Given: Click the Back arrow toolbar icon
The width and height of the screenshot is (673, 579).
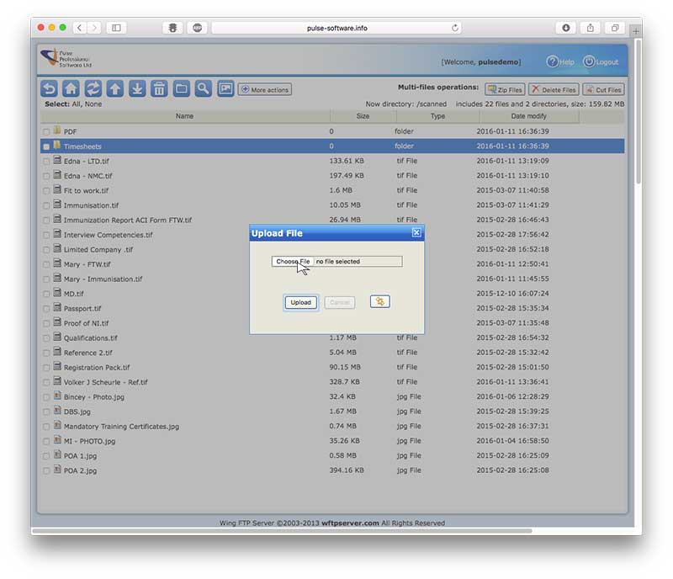Looking at the screenshot, I should (50, 88).
